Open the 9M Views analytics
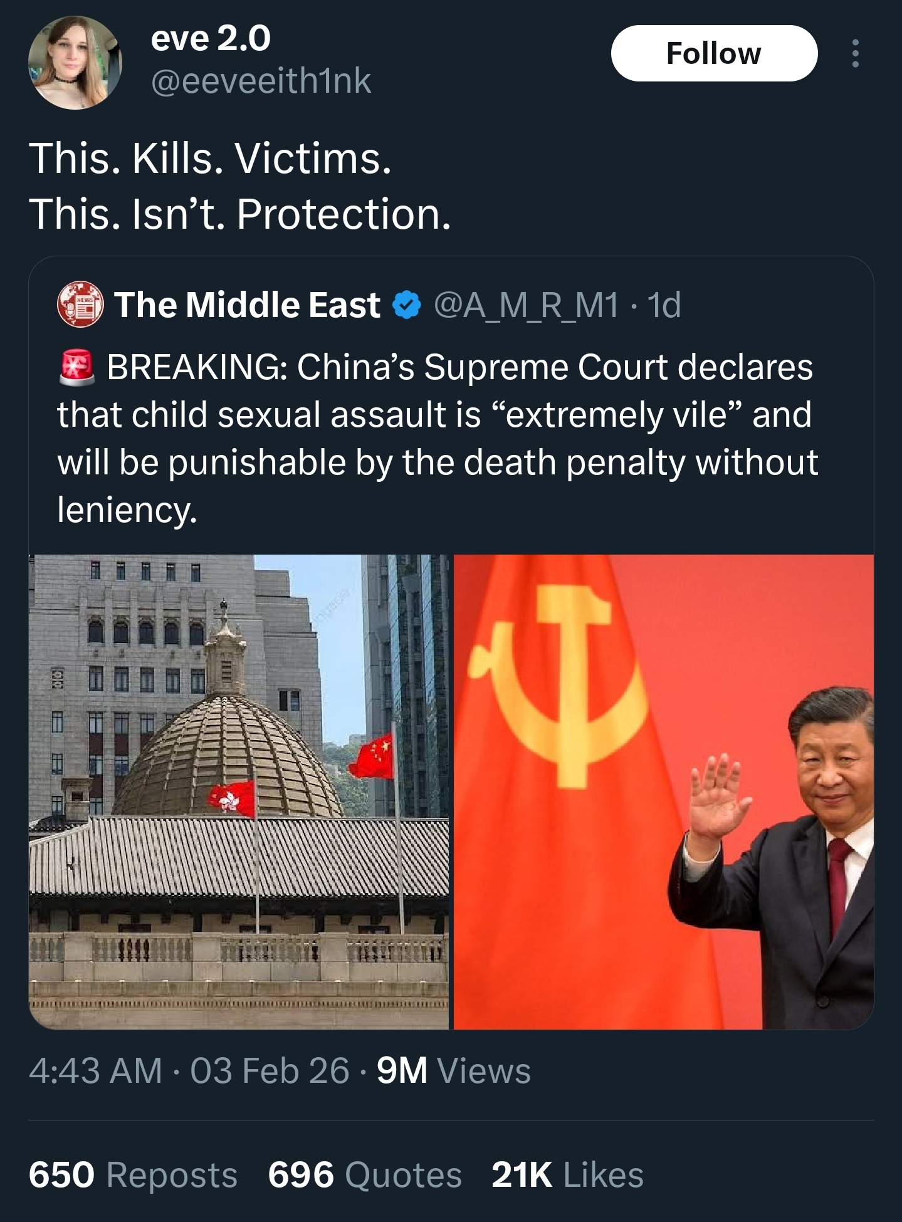The height and width of the screenshot is (1222, 902). [x=454, y=1070]
